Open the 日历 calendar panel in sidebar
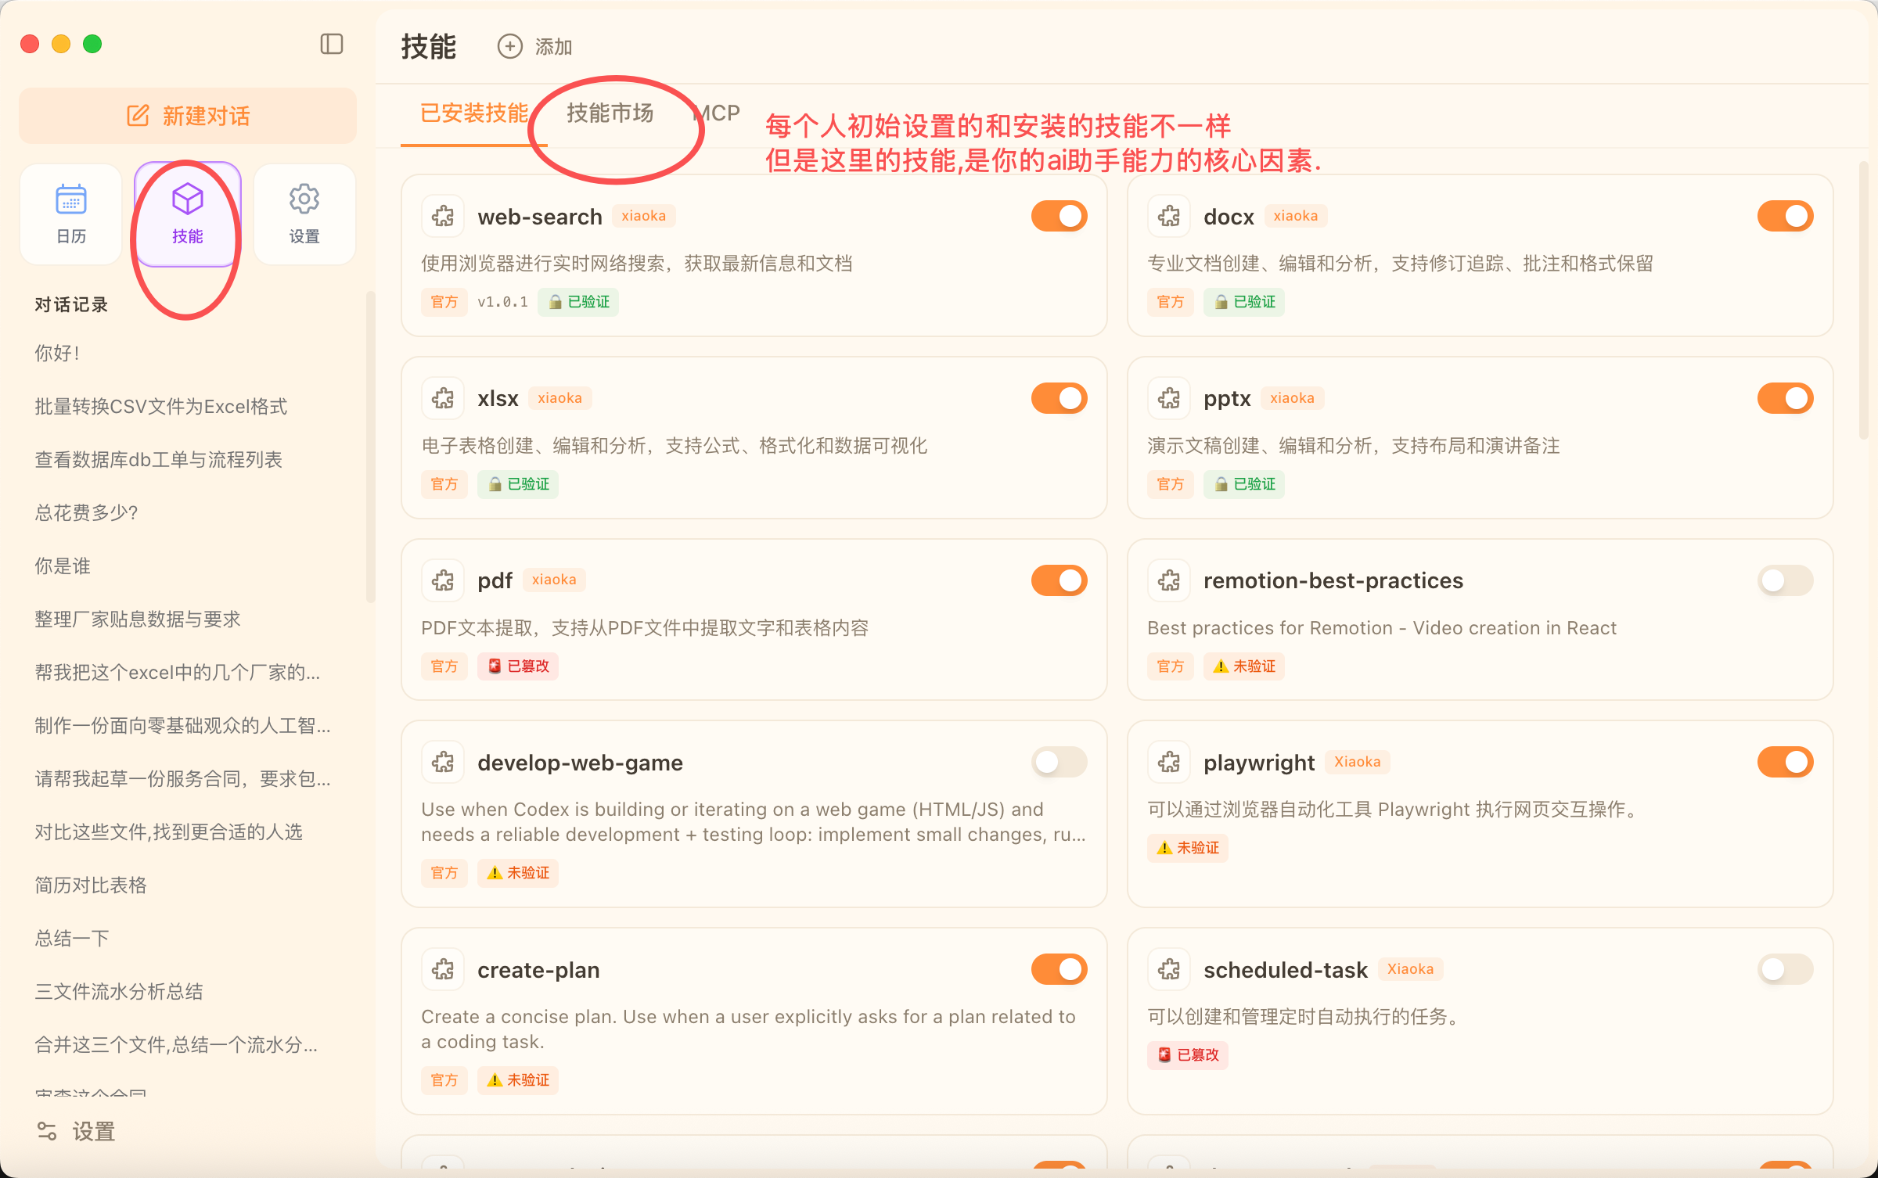1878x1178 pixels. pos(70,214)
